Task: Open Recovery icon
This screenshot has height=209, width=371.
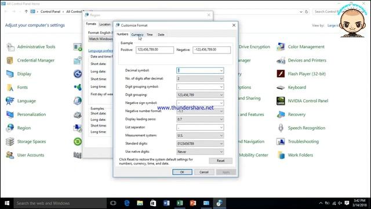Action: [x=281, y=114]
